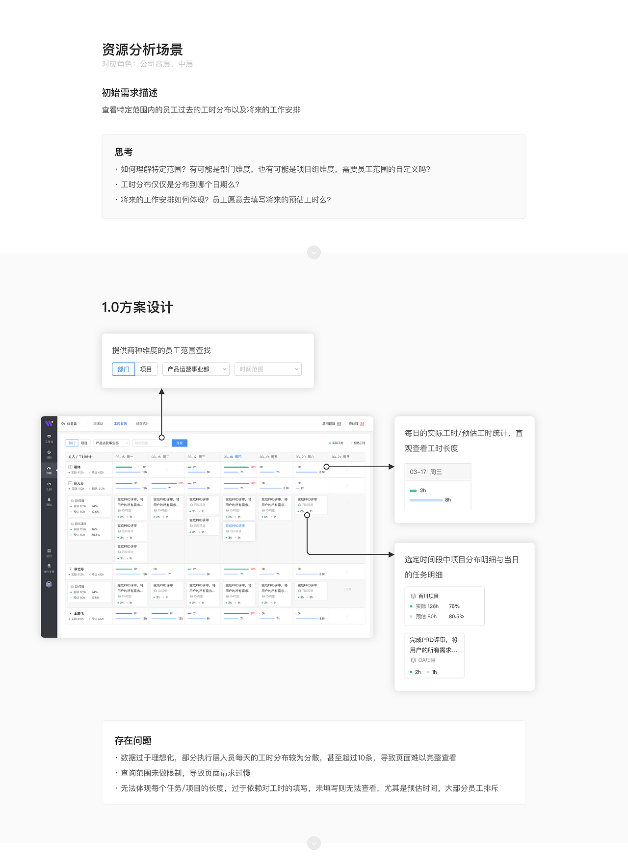Click the 仪表盘 gauge icon
628x863 pixels.
point(63,423)
